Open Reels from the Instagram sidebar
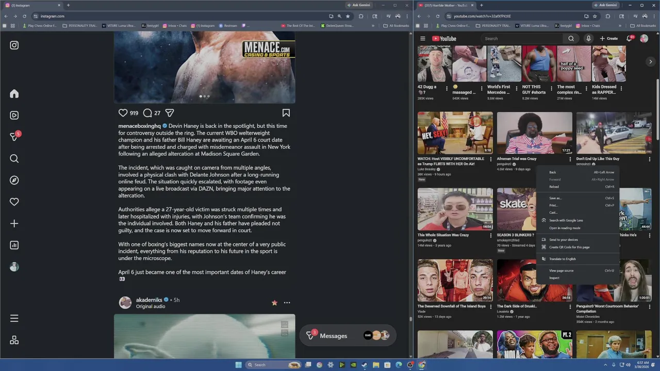 pos(14,115)
